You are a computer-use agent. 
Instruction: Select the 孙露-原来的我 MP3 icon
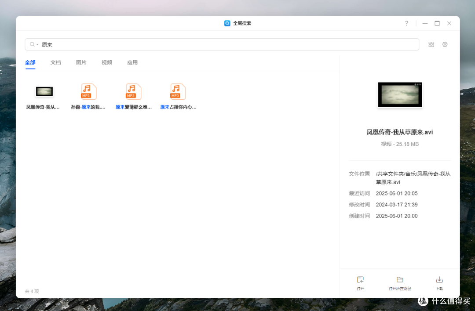click(x=89, y=91)
